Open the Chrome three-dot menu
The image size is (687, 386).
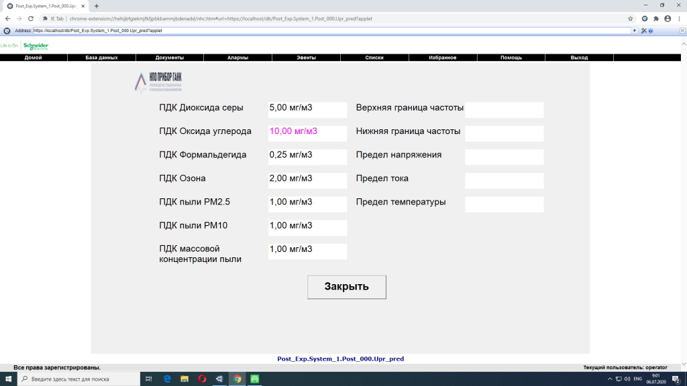pyautogui.click(x=678, y=19)
